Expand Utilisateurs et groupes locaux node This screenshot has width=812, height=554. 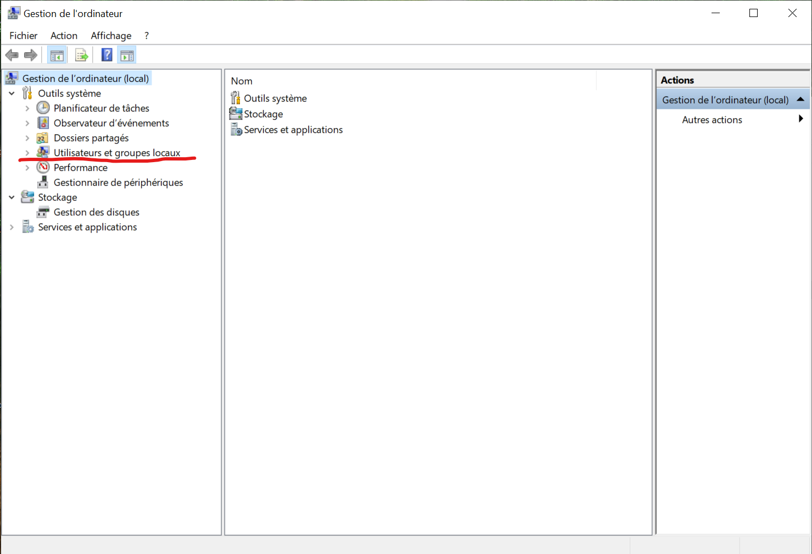point(27,153)
